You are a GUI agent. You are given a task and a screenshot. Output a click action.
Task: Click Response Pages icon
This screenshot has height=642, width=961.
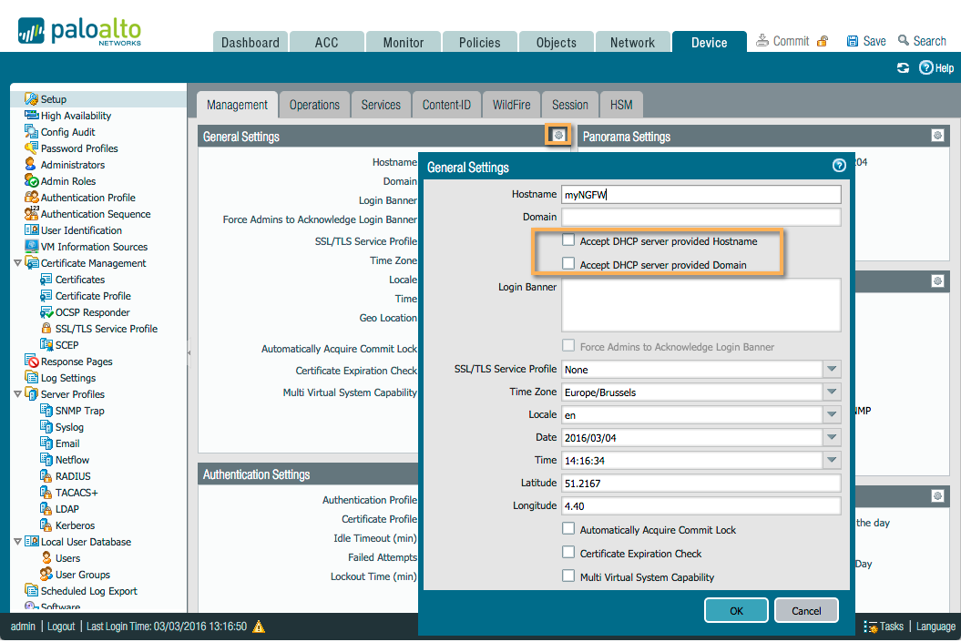point(31,361)
